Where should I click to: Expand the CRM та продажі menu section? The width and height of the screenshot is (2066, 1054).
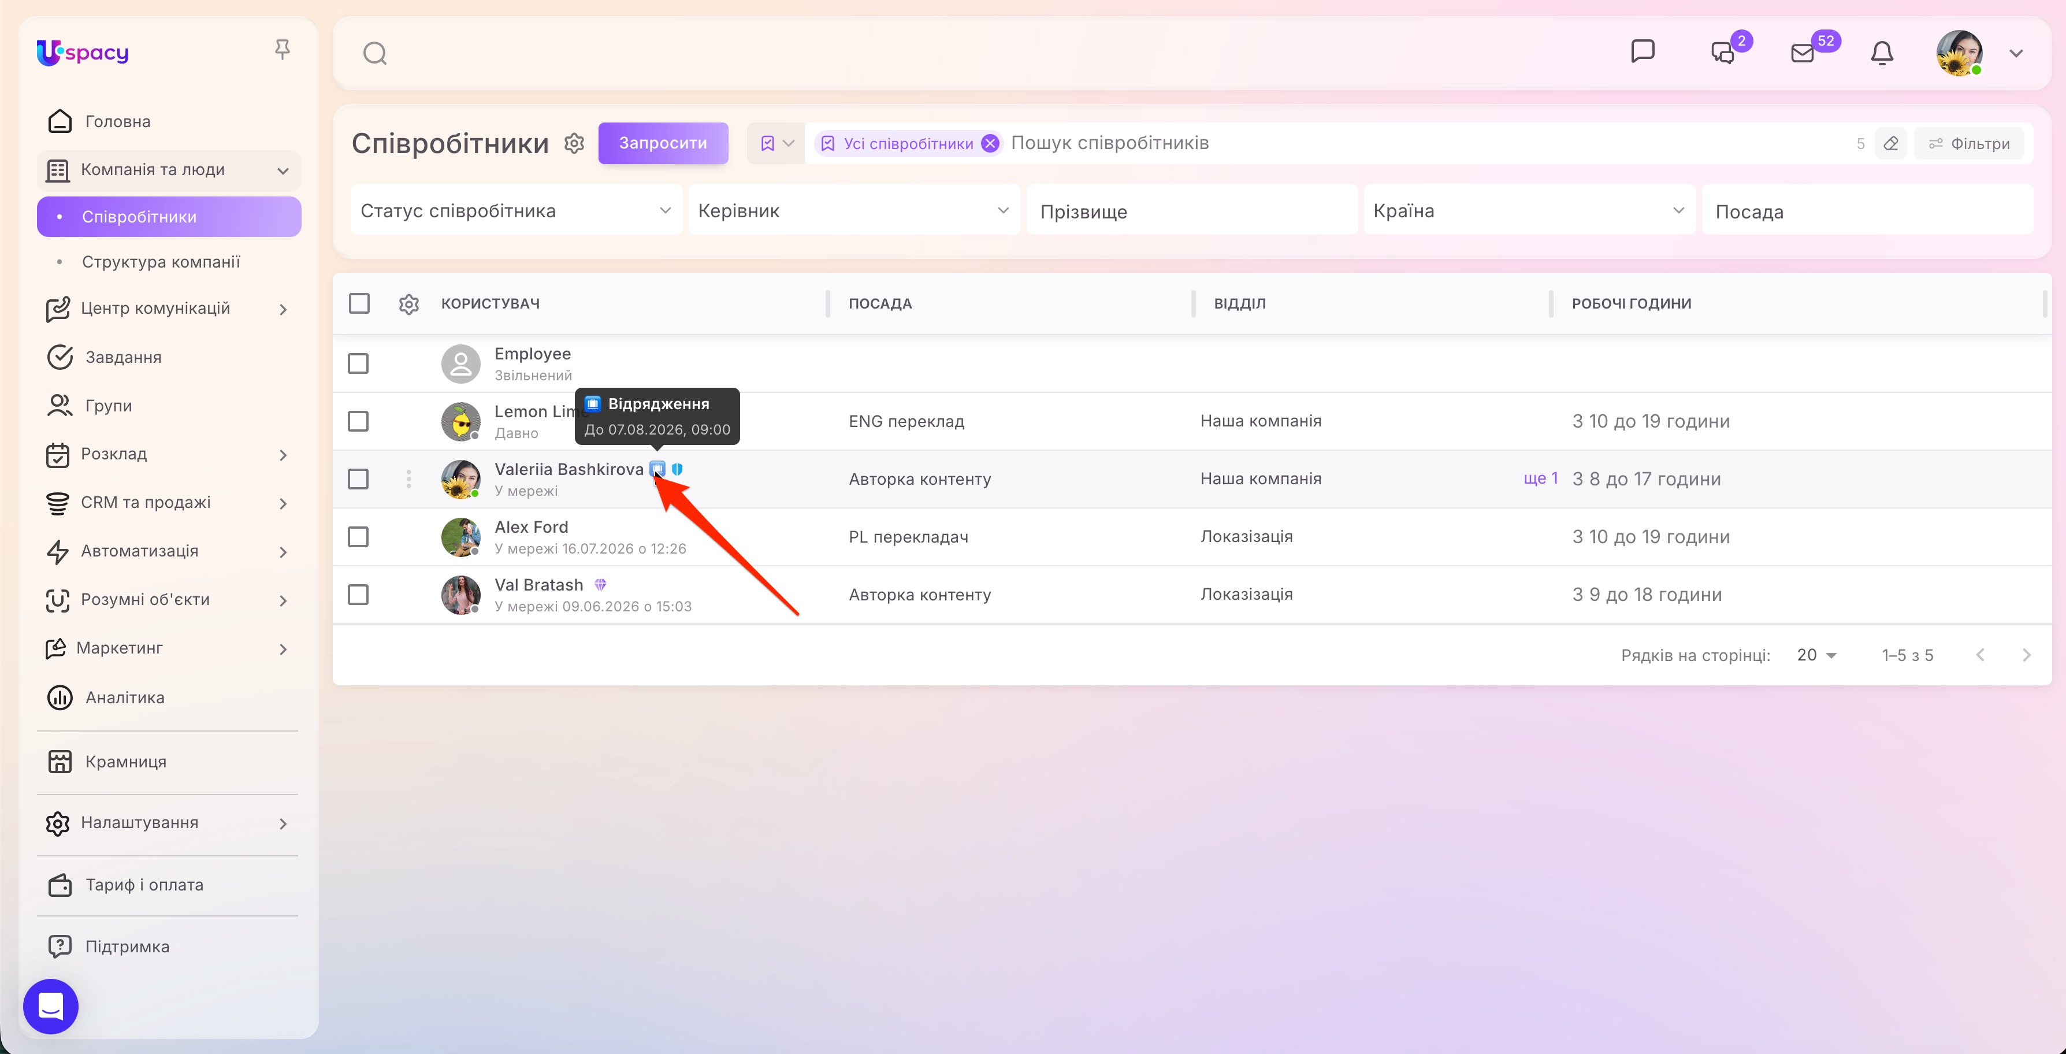tap(169, 503)
